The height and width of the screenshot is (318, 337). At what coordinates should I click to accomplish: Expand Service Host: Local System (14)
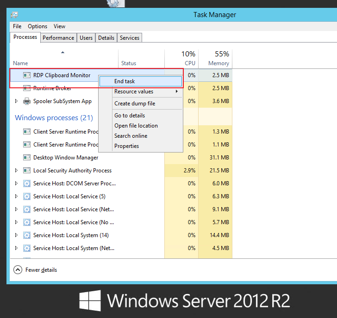coord(16,235)
